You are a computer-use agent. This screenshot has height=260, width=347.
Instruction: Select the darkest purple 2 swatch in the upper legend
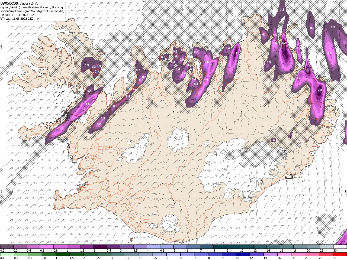click(100, 247)
